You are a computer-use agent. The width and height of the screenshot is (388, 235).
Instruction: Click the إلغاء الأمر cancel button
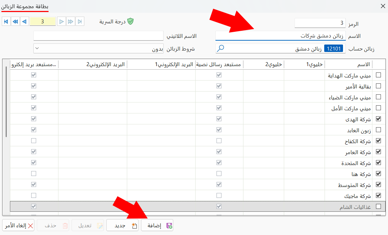(18, 225)
